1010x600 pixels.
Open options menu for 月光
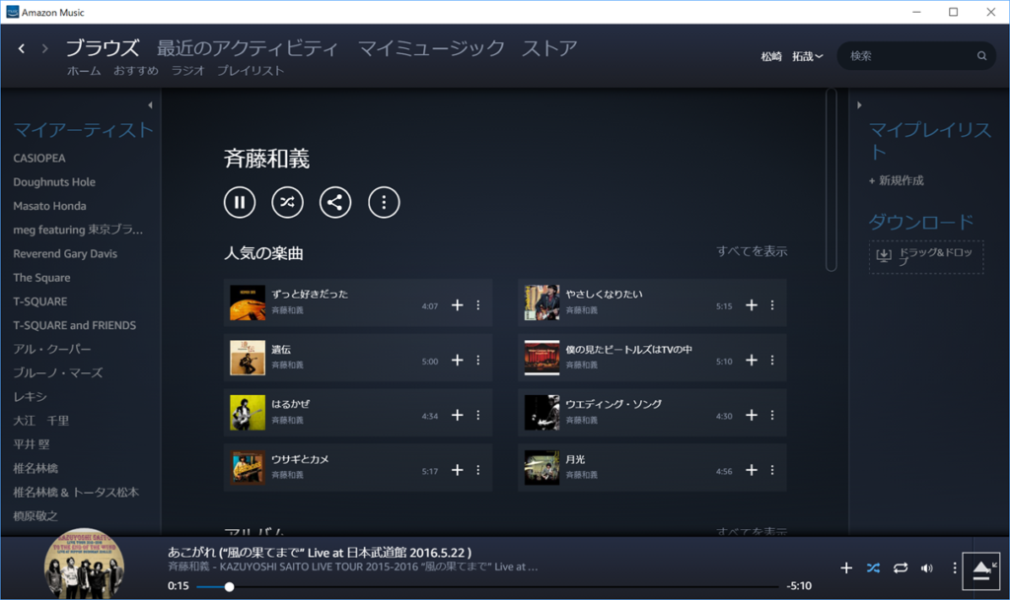tap(772, 470)
